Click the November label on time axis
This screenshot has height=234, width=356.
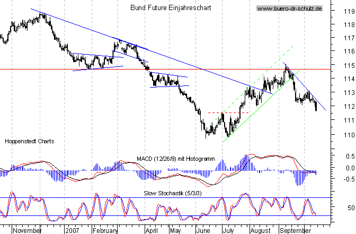[x=26, y=231]
